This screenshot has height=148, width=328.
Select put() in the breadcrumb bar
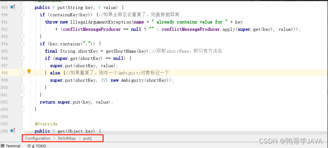pos(87,138)
